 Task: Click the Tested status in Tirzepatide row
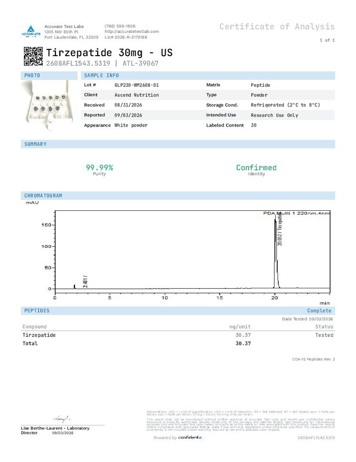[324, 335]
